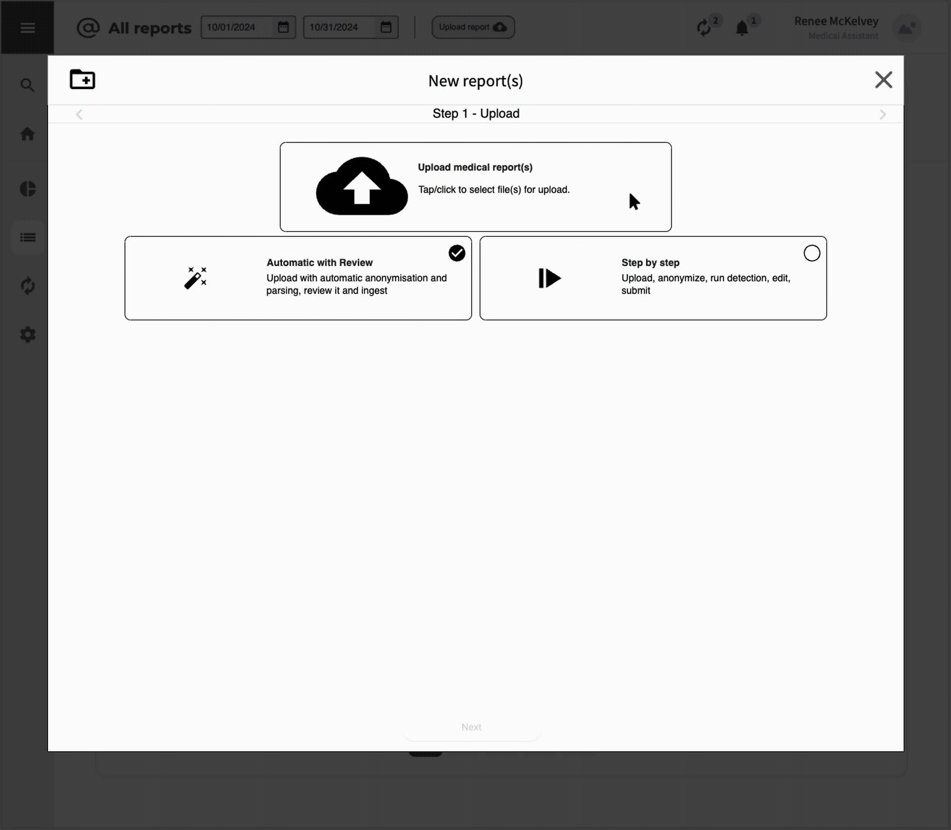
Task: Click the All reports @ logo icon
Action: click(x=88, y=28)
